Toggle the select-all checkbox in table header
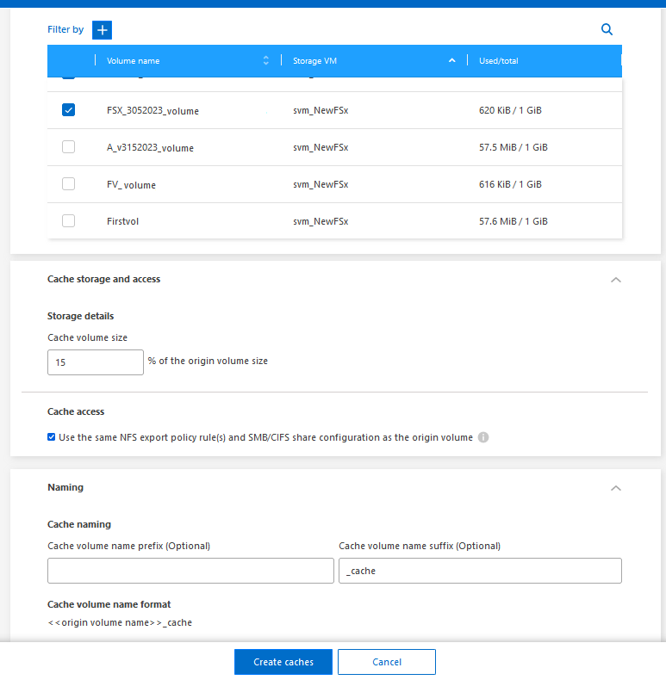666x680 pixels. click(x=69, y=61)
